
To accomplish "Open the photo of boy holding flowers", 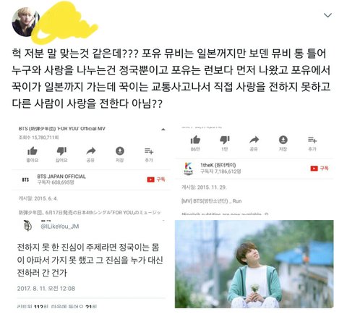I will pos(254,264).
